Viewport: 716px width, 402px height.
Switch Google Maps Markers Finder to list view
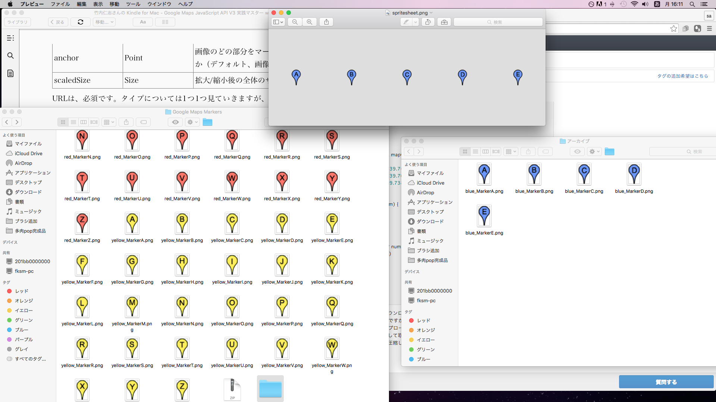coord(73,122)
